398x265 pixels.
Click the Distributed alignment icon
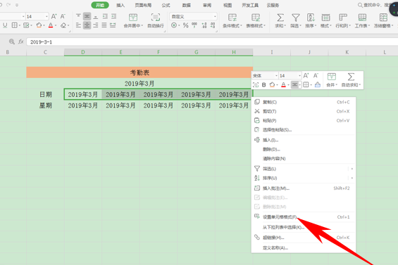[x=113, y=25]
